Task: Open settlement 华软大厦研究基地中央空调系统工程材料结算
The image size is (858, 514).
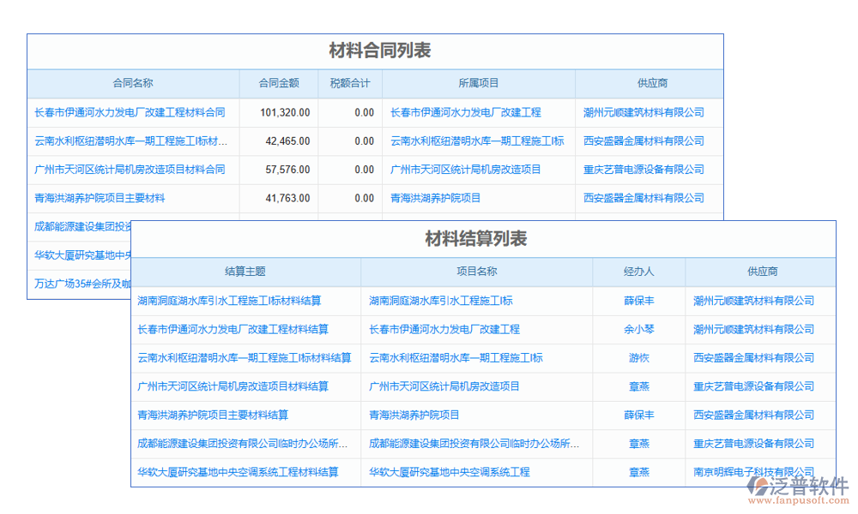Action: (x=238, y=472)
